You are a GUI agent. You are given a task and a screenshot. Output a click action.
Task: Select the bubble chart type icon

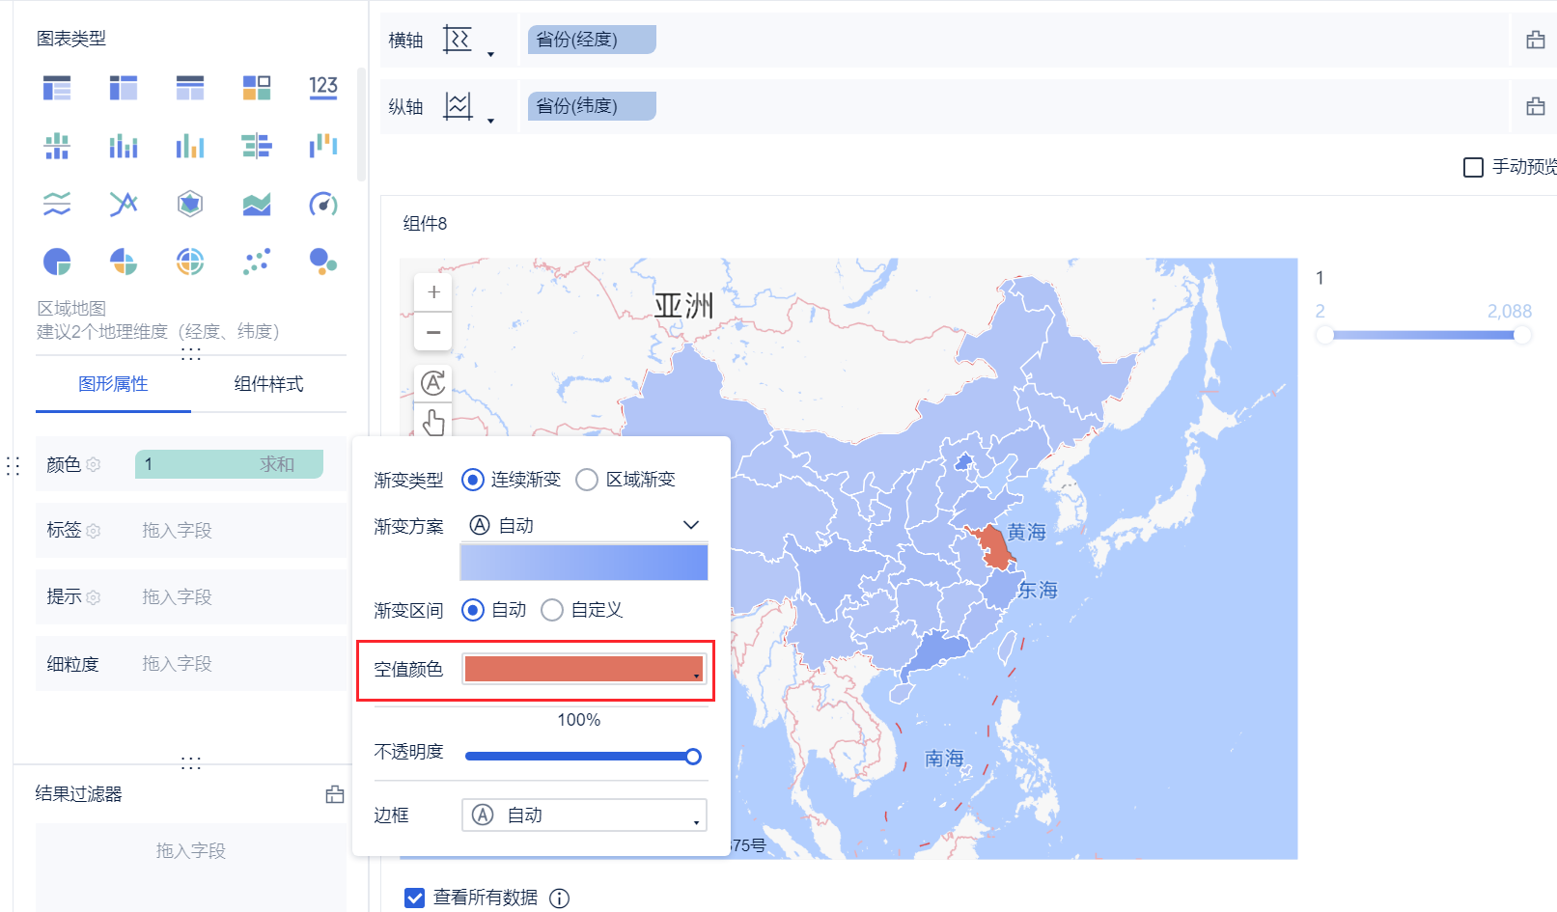click(x=323, y=262)
